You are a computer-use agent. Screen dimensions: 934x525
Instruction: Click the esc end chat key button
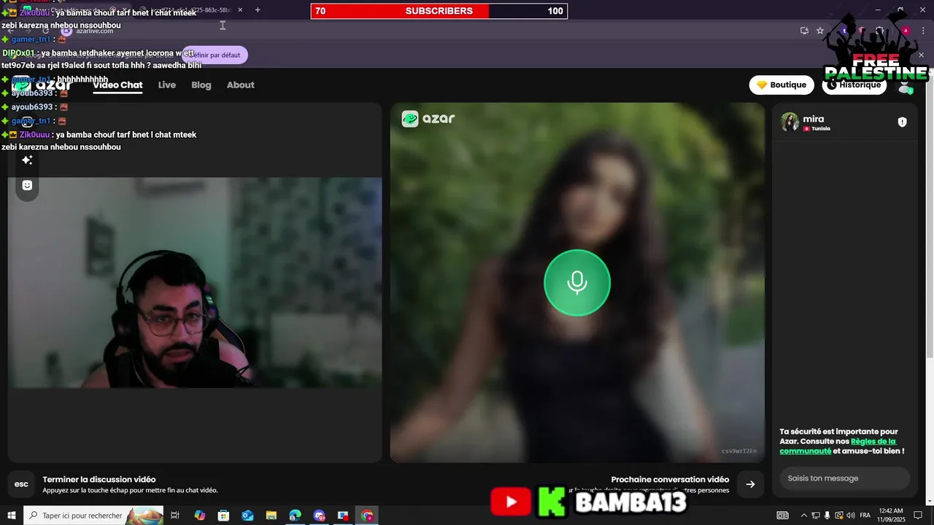(21, 484)
